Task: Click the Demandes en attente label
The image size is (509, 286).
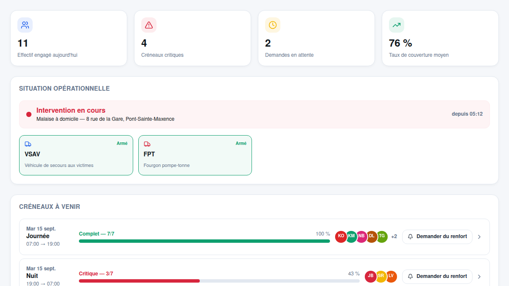Action: [x=289, y=55]
